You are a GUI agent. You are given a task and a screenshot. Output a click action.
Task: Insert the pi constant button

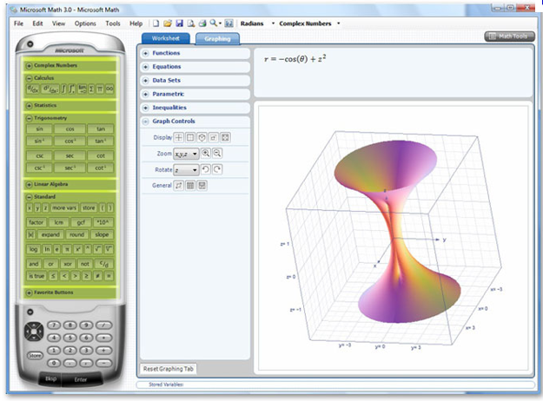(68, 249)
